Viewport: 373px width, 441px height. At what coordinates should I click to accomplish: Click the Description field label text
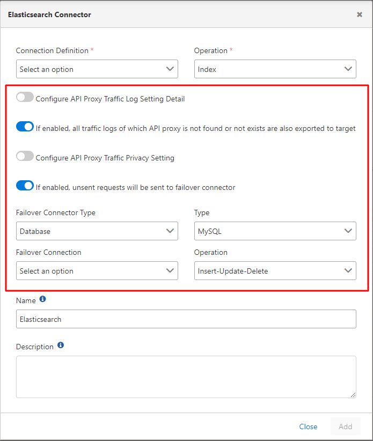click(x=35, y=347)
